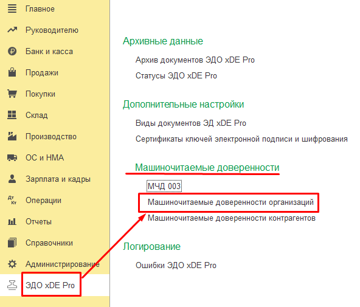Click the shopping bag icon for Продажи
Image resolution: width=360 pixels, height=307 pixels.
click(x=12, y=72)
